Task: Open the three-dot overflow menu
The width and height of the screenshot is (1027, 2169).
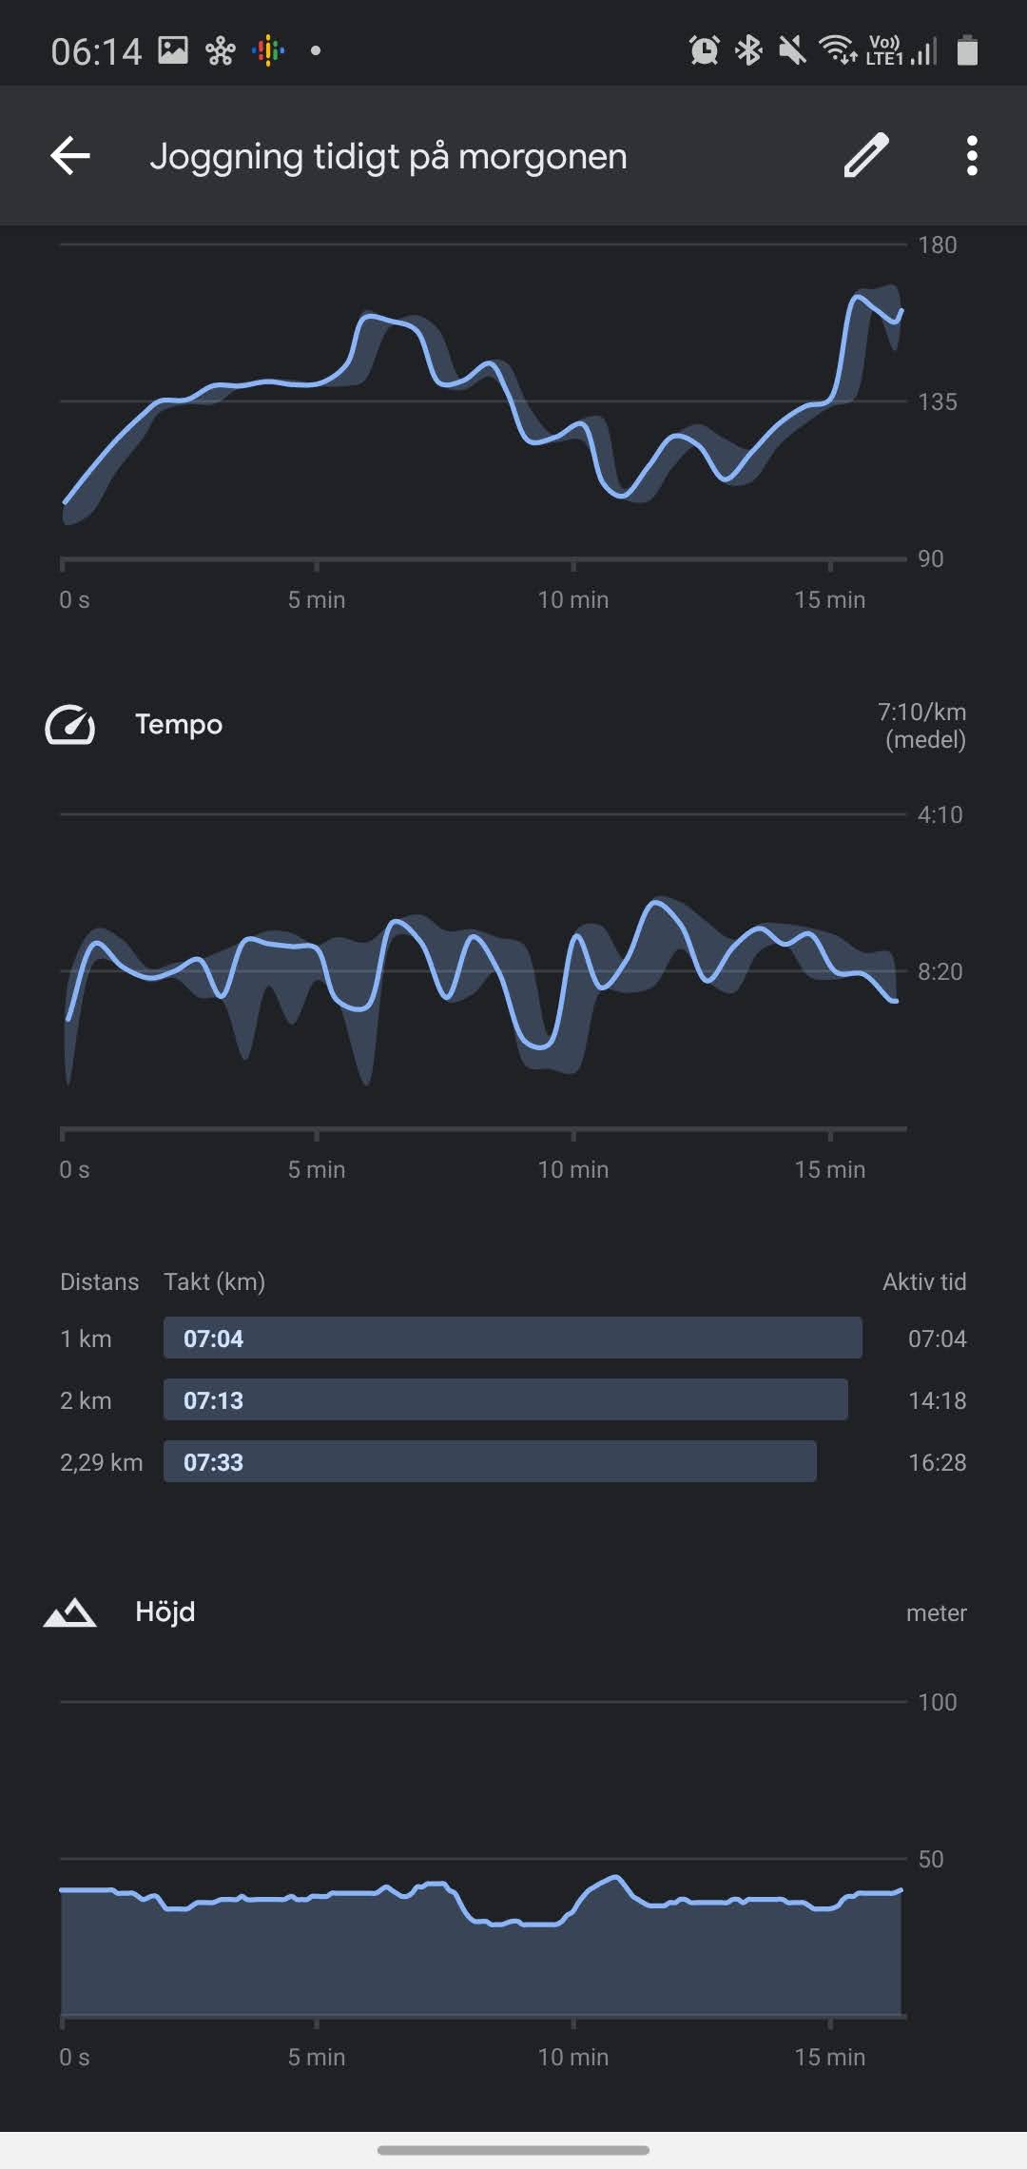Action: 971,155
